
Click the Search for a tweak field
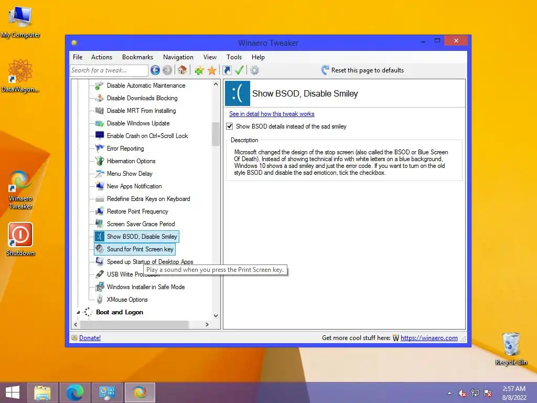coord(109,70)
